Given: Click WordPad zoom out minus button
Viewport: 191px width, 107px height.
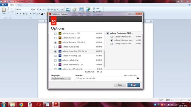Looking at the screenshot, I should tap(172, 100).
